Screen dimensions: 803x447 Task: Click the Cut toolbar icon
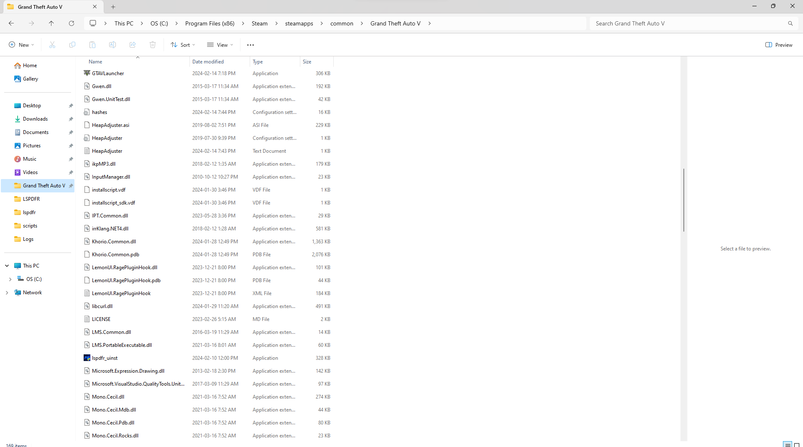(52, 45)
